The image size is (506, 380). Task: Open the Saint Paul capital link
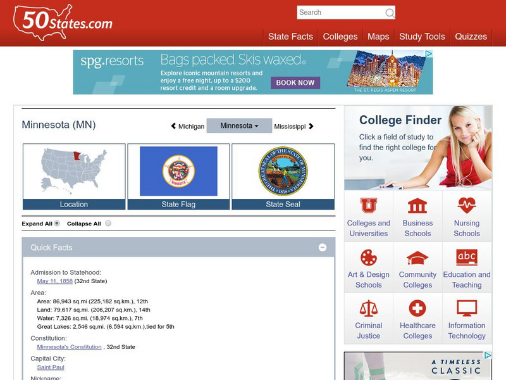click(51, 367)
